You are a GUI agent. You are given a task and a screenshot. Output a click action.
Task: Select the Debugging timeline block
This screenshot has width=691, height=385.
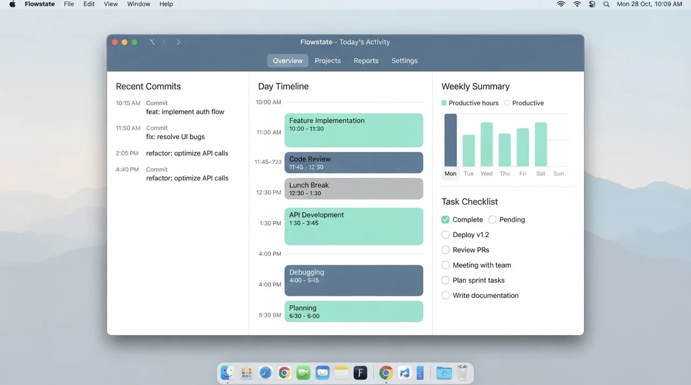click(354, 280)
